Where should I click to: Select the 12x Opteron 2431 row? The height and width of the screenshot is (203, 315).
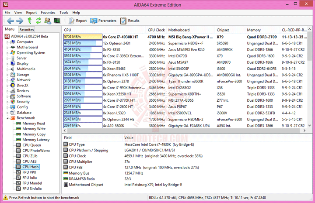coord(185,43)
